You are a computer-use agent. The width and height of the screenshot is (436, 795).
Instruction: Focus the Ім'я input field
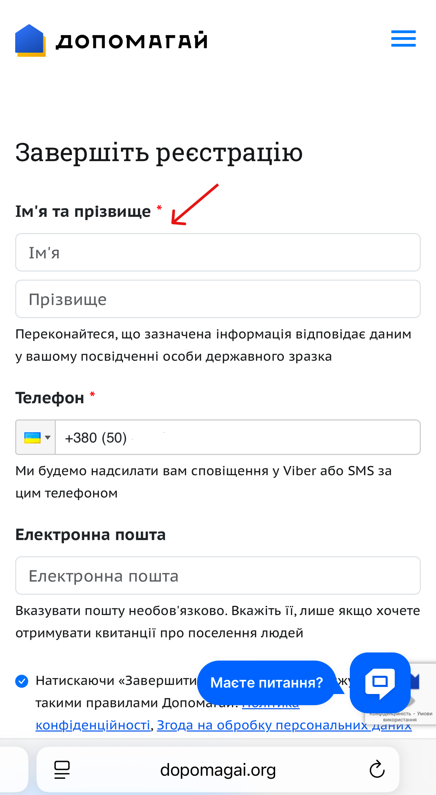(x=218, y=252)
